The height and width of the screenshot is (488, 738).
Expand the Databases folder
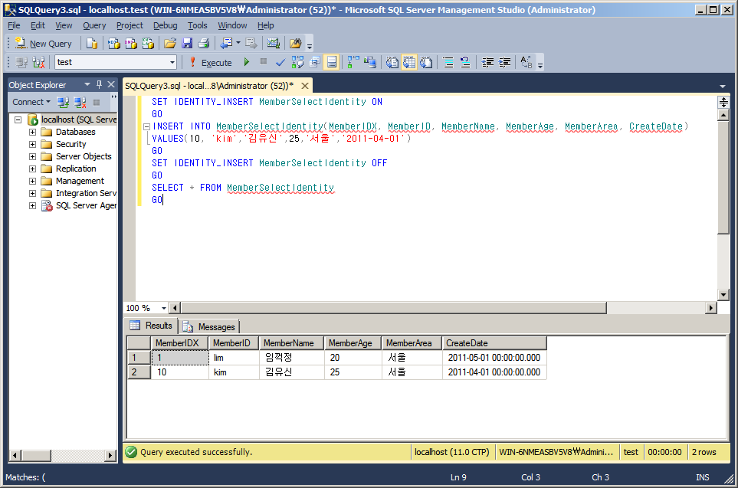click(x=32, y=132)
